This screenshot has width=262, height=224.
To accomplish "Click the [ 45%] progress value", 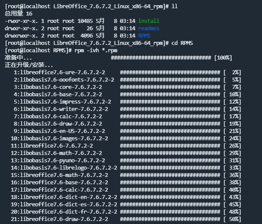I will point(232,204).
